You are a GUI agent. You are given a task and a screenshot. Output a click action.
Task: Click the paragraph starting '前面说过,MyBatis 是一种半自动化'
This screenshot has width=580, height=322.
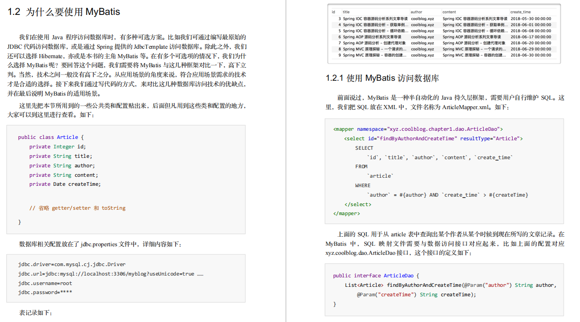click(x=445, y=102)
